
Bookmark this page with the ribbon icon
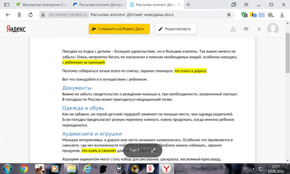229,15
